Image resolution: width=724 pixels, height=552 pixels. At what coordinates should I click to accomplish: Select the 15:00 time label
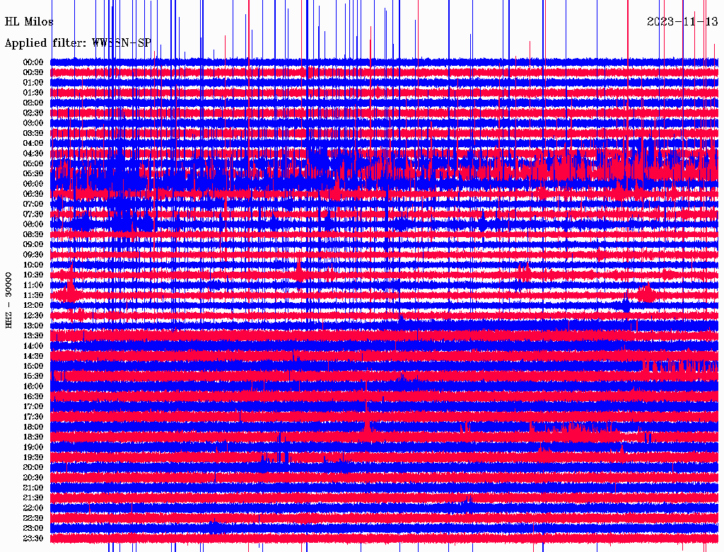click(33, 366)
